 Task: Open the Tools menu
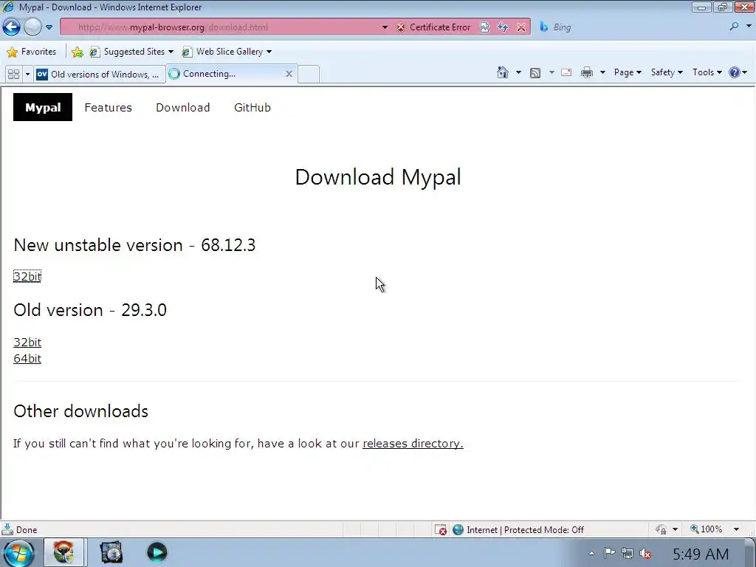[x=707, y=72]
